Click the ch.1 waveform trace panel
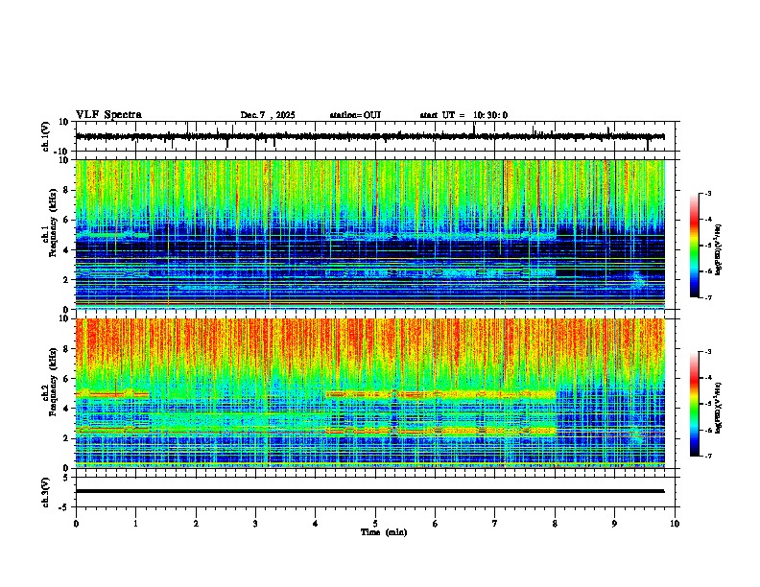This screenshot has height=587, width=760. 377,136
